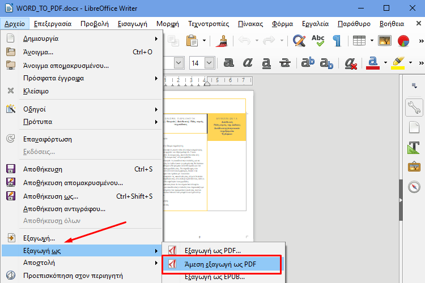Select Αποθήκευση ως... menu entry
Screen dimensions: 425x283
tap(82, 196)
